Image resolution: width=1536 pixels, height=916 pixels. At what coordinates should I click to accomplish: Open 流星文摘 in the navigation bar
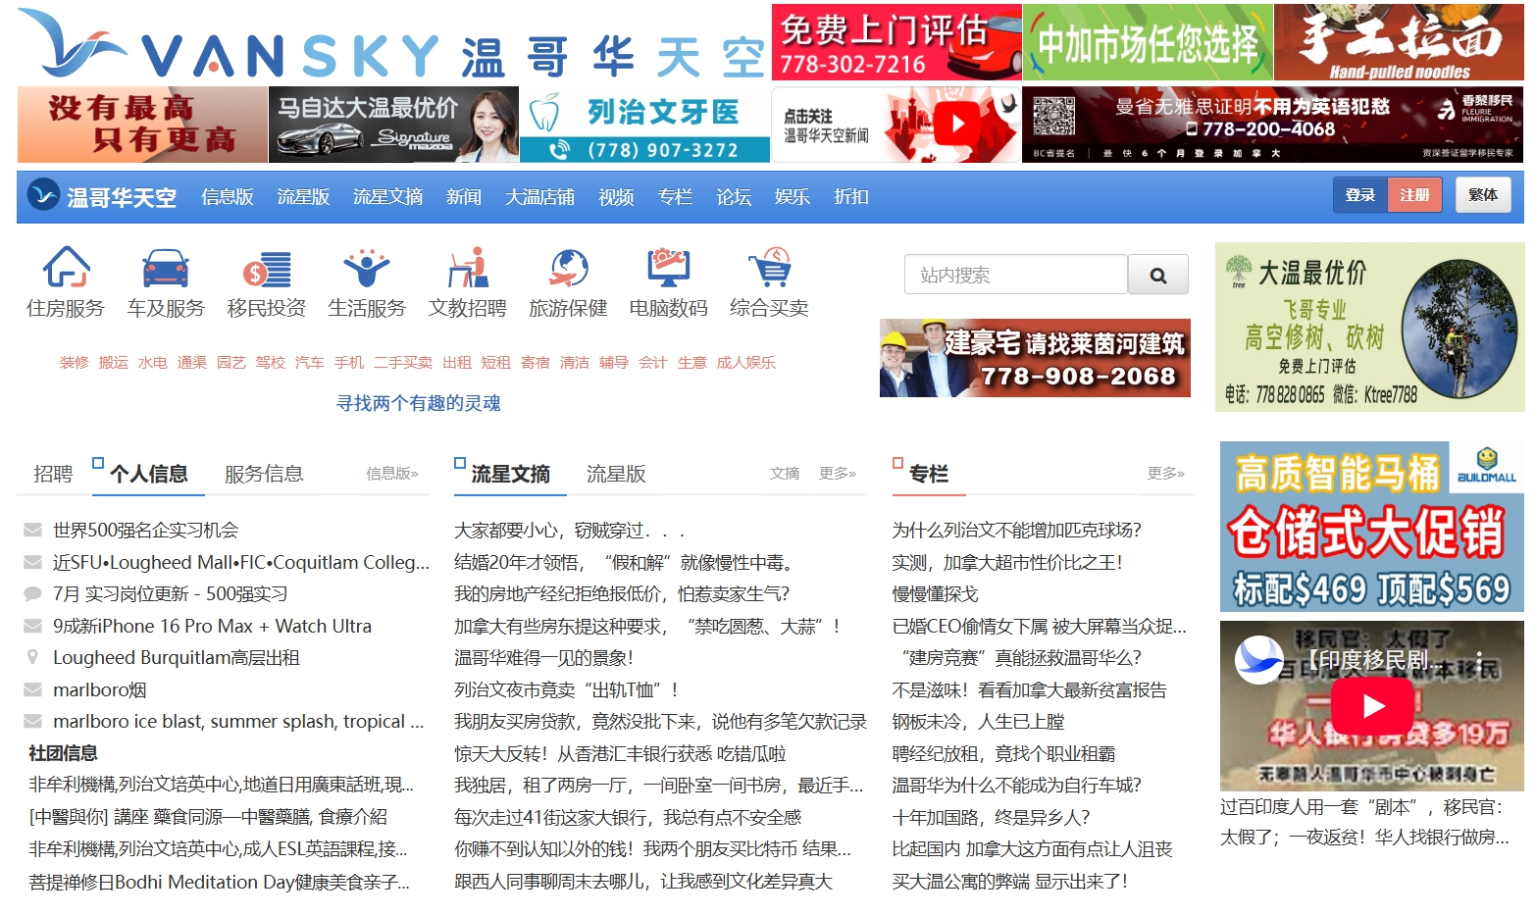coord(388,197)
